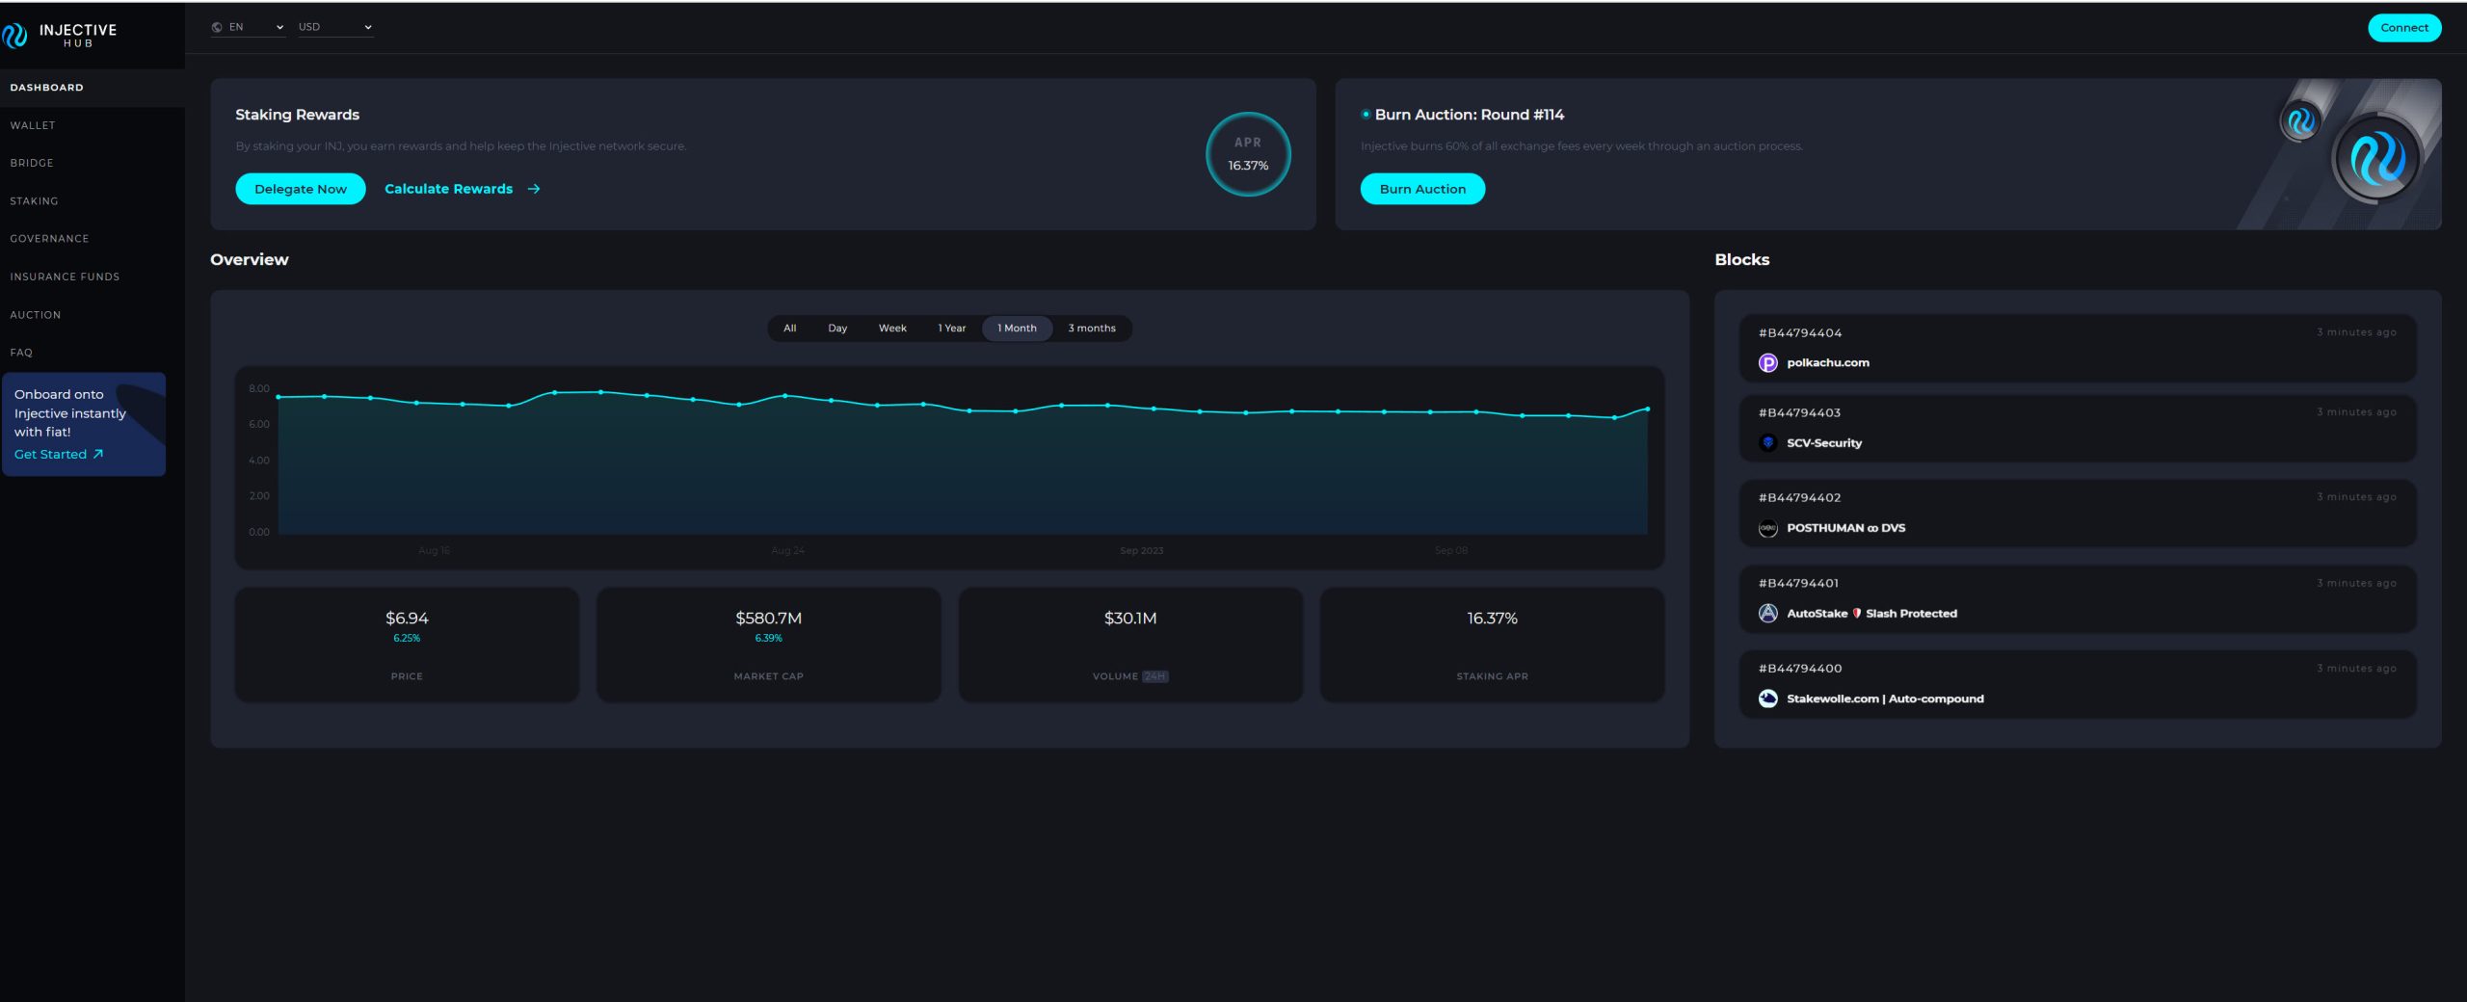The image size is (2467, 1002).
Task: Switch chart range to Week
Action: click(891, 329)
